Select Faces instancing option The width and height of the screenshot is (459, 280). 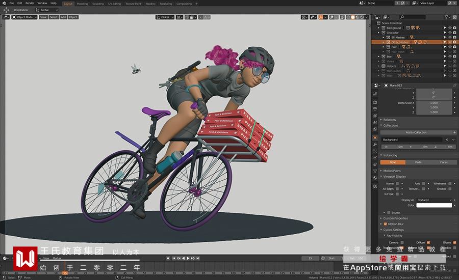pyautogui.click(x=444, y=162)
